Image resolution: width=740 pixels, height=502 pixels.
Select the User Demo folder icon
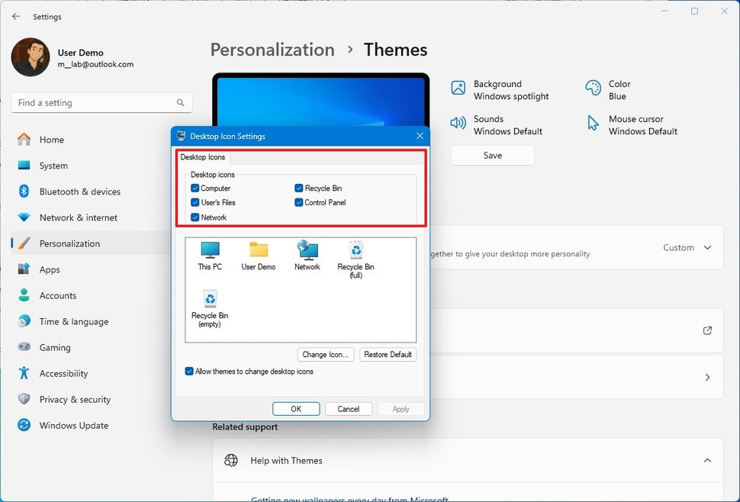click(258, 252)
